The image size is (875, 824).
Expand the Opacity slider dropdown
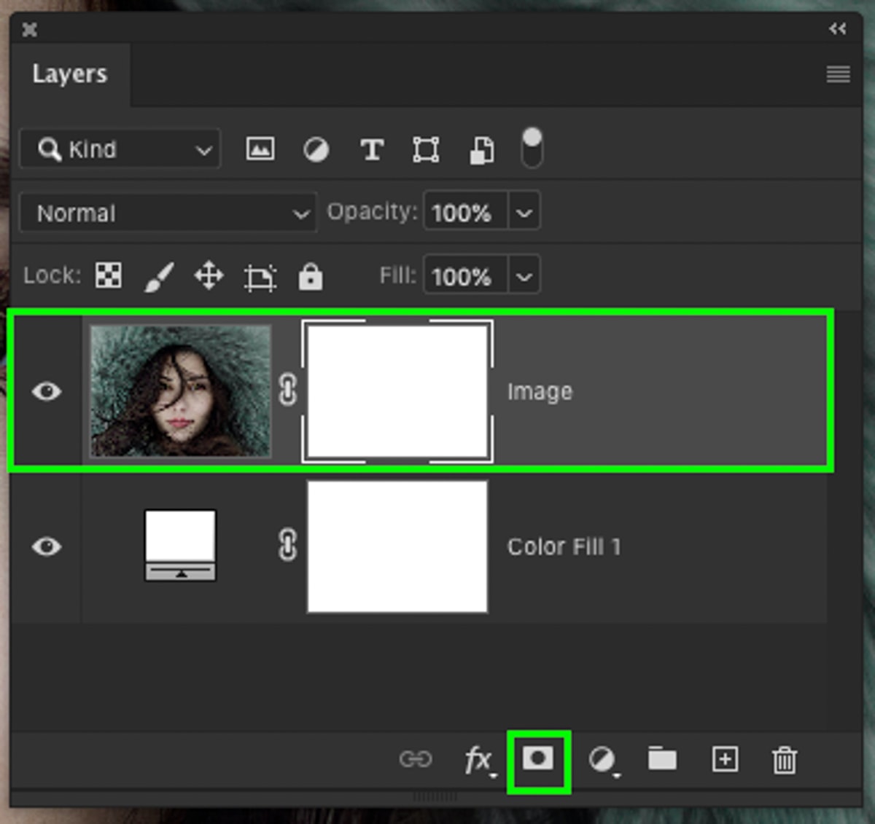tap(524, 213)
